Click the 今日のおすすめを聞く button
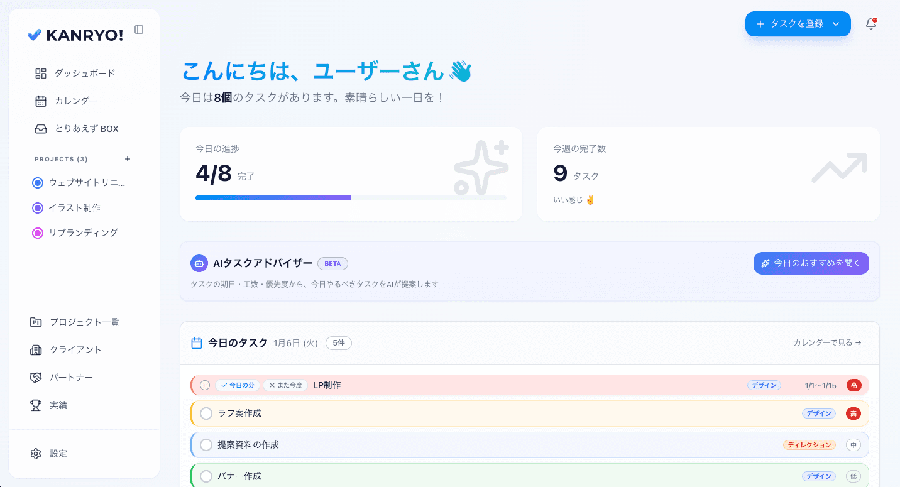Image resolution: width=900 pixels, height=487 pixels. tap(811, 263)
